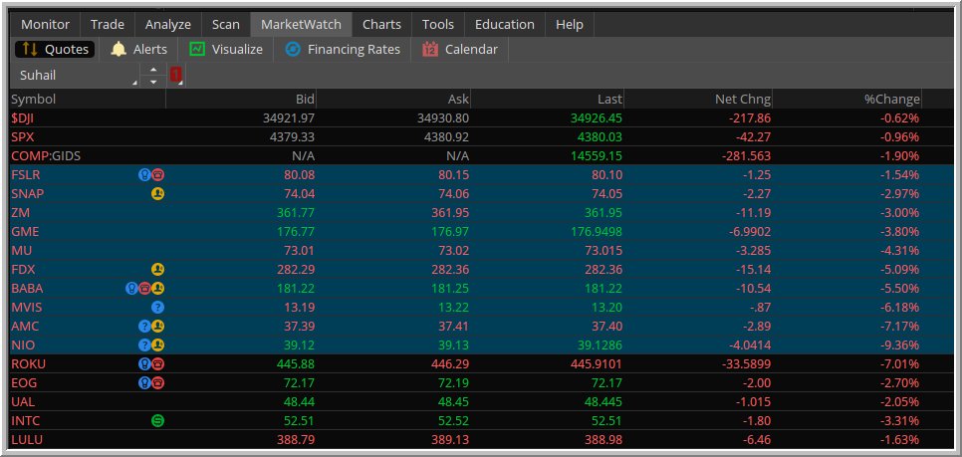Viewport: 962px width, 457px height.
Task: Click the INTC last price 52.51
Action: [x=606, y=421]
